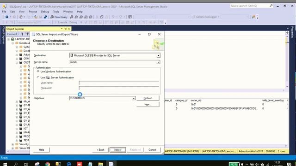Open Internet Explorer from the taskbar
This screenshot has height=166, width=296.
pos(69,164)
